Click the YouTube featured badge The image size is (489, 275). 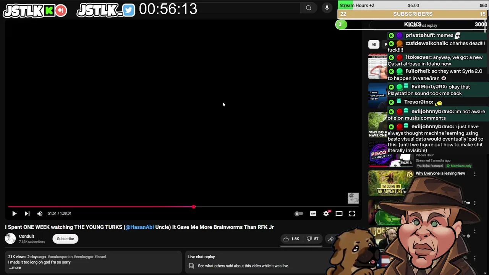(x=430, y=166)
